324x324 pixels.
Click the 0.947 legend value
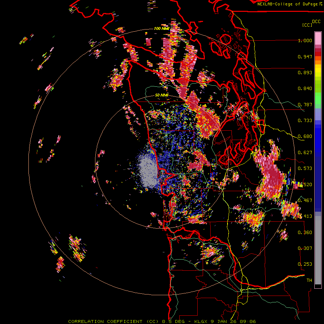tap(305, 57)
